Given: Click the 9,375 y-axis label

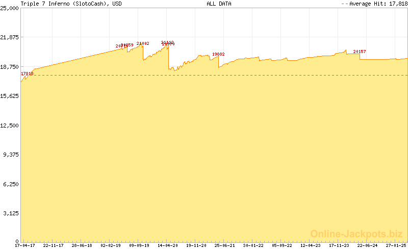Looking at the screenshot, I should point(11,155).
